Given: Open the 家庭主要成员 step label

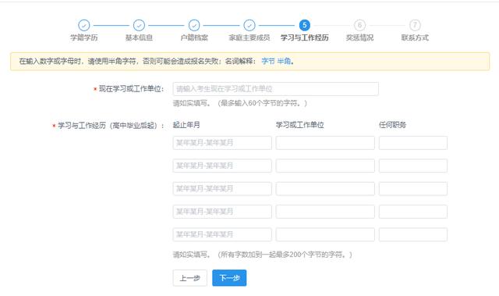Looking at the screenshot, I should (249, 37).
